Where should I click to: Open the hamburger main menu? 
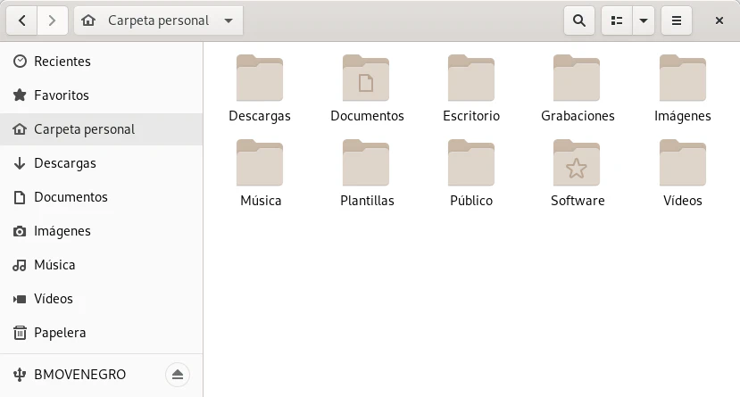click(x=677, y=21)
